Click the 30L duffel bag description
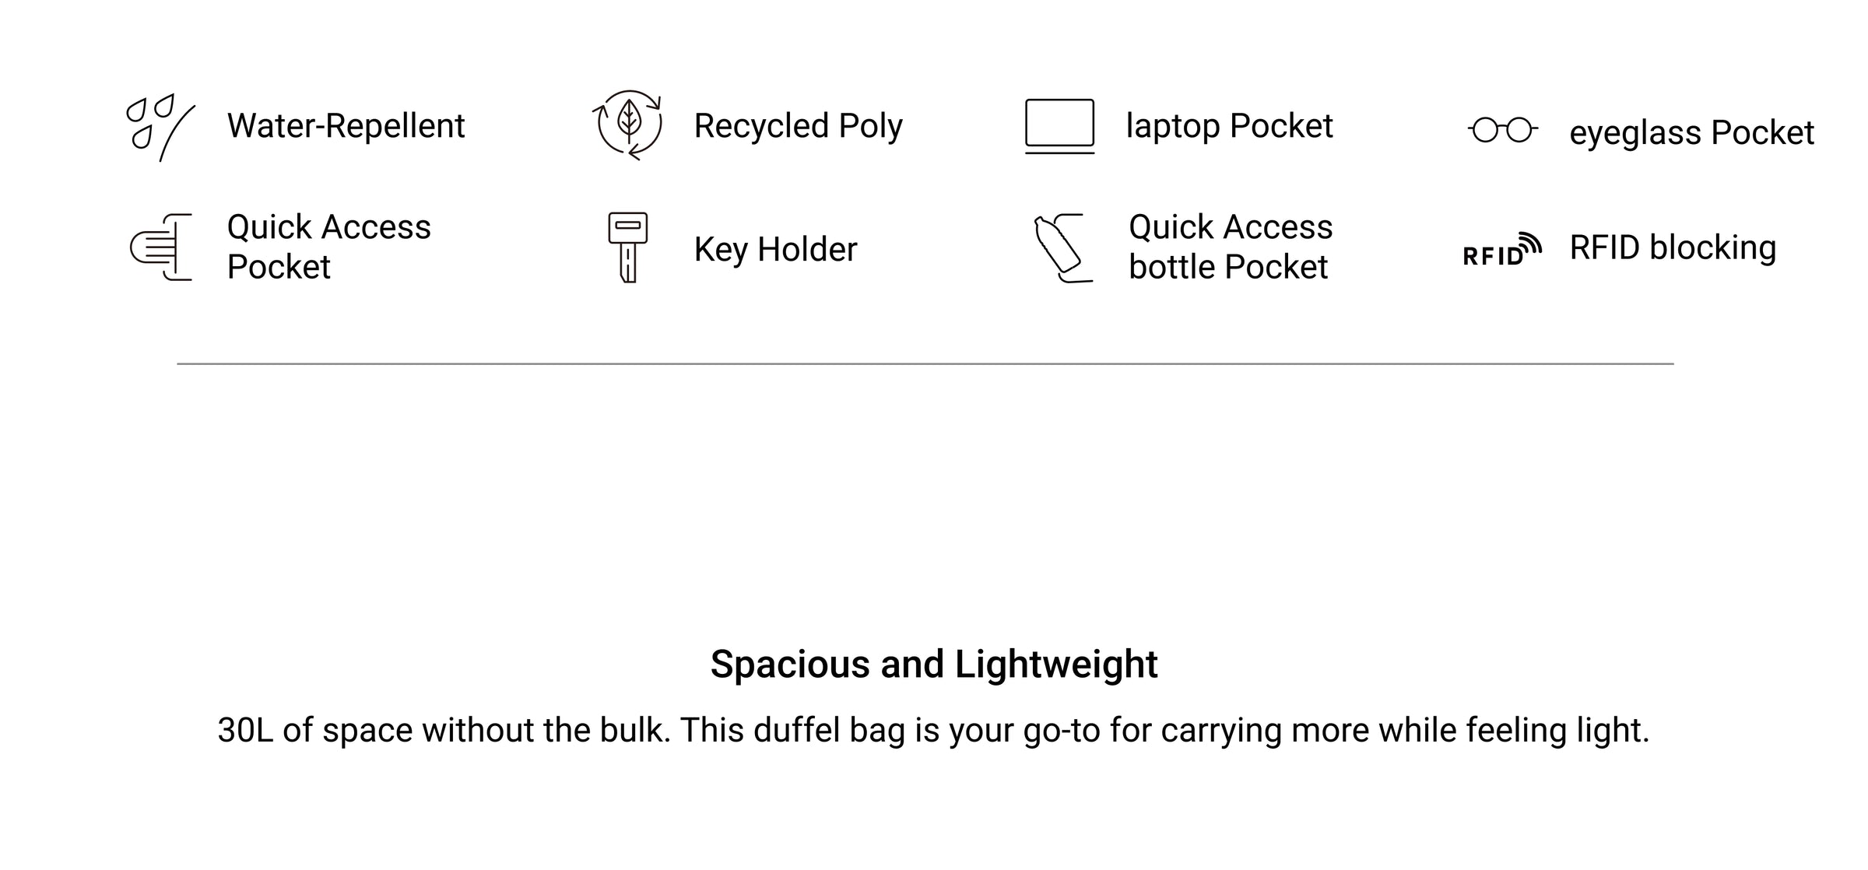The height and width of the screenshot is (870, 1868). 933,731
